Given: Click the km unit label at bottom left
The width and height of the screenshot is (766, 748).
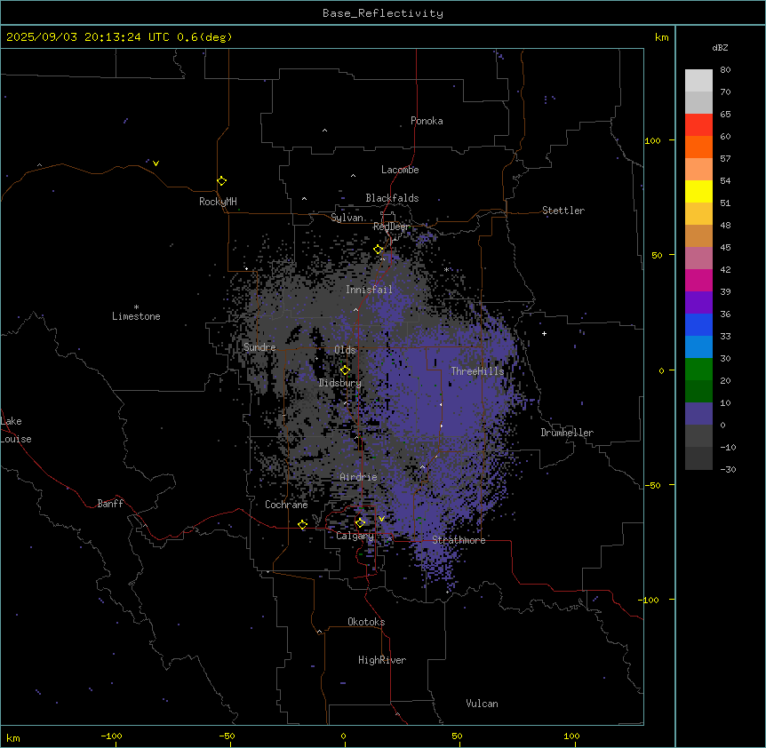Looking at the screenshot, I should [x=13, y=737].
